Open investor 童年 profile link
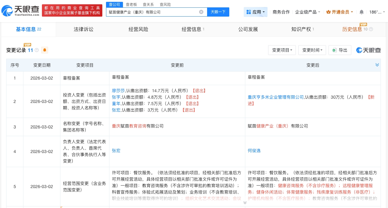Image resolution: width=388 pixels, height=208 pixels. coord(116,104)
